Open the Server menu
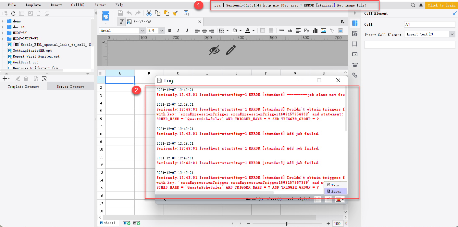The image size is (458, 227). point(100,5)
